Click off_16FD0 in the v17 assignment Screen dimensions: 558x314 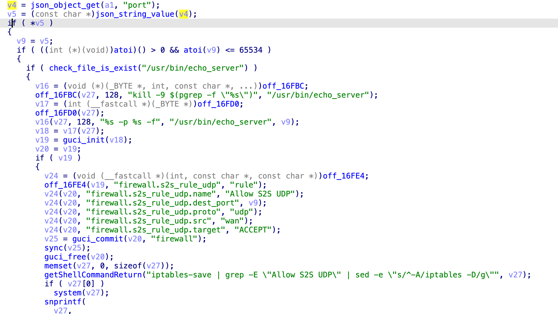(x=218, y=104)
